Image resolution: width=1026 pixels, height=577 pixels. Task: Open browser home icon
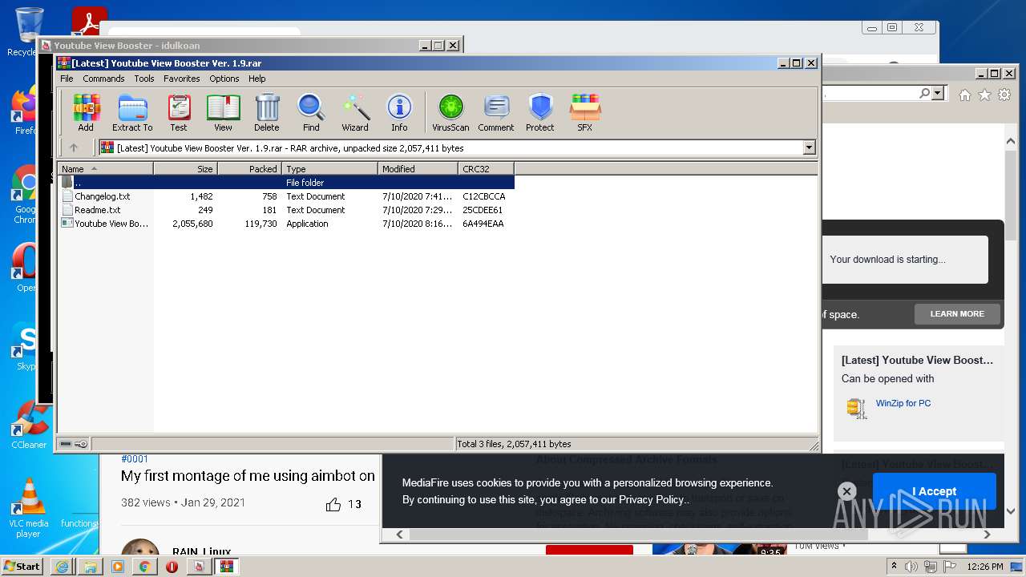click(965, 95)
